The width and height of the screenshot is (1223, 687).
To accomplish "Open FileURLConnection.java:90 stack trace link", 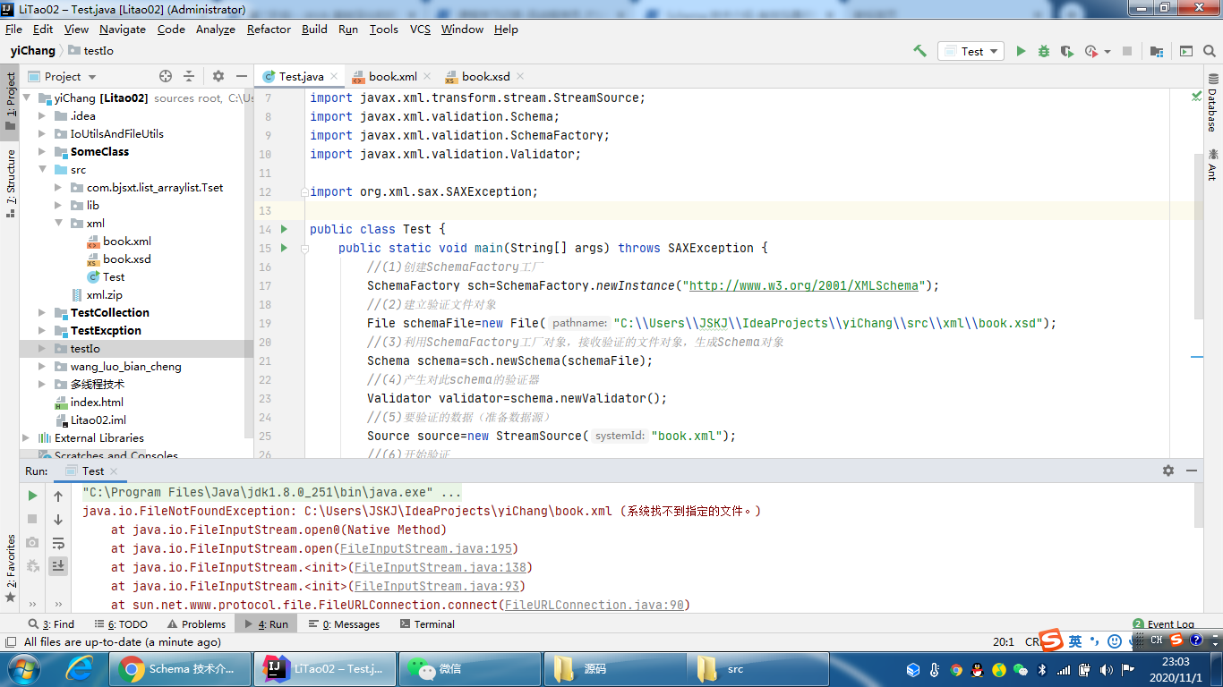I will click(594, 605).
